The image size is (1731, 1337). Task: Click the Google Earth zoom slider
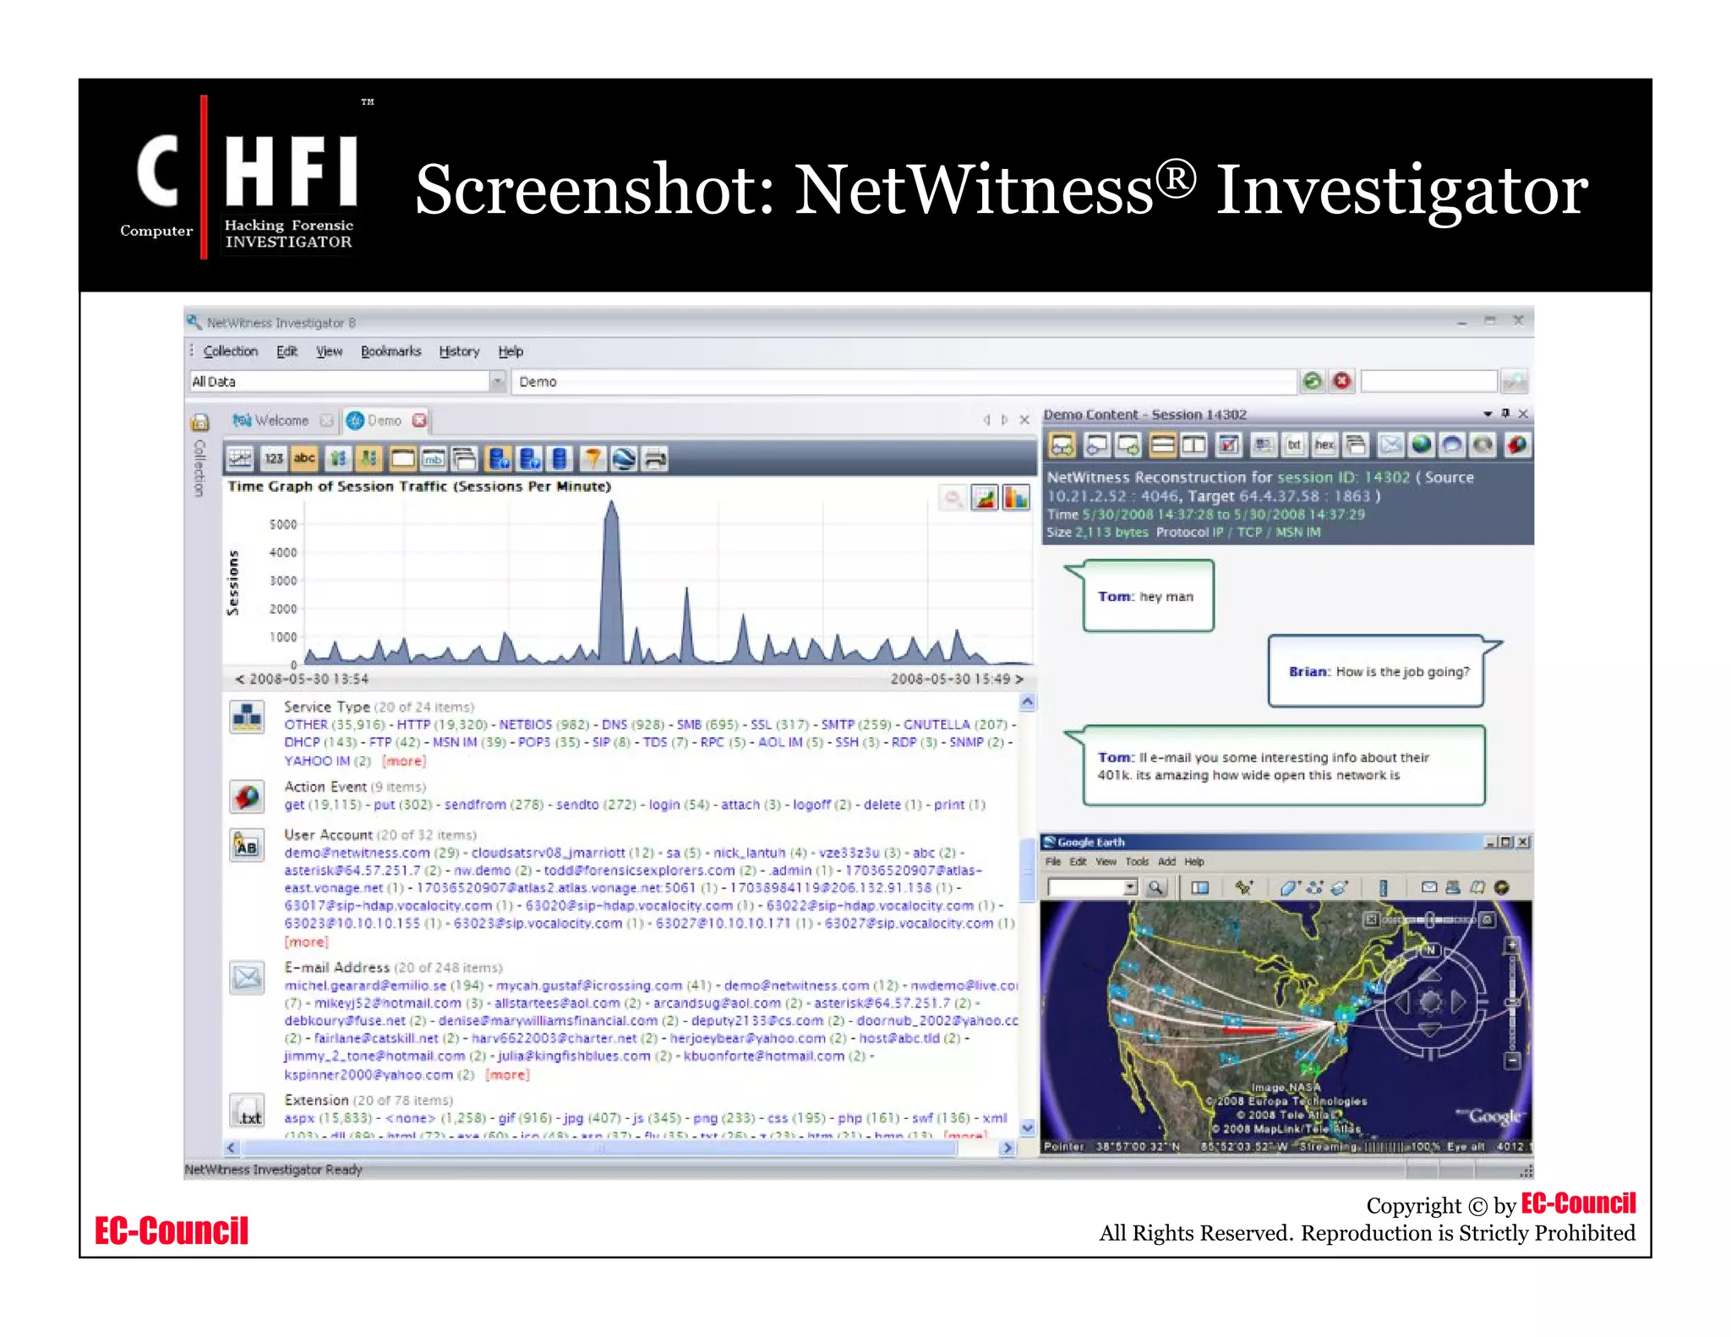point(1512,1002)
